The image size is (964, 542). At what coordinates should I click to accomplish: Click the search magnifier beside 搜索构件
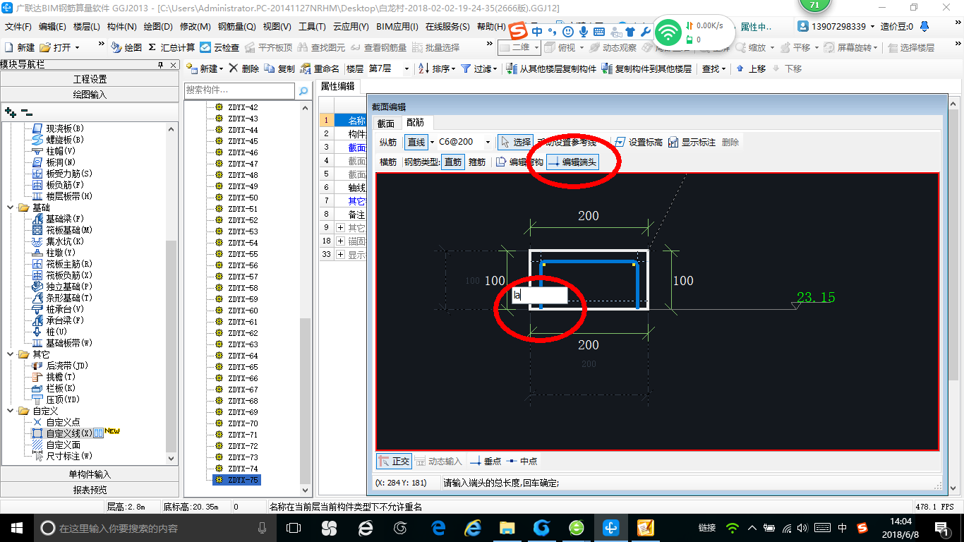[x=303, y=91]
